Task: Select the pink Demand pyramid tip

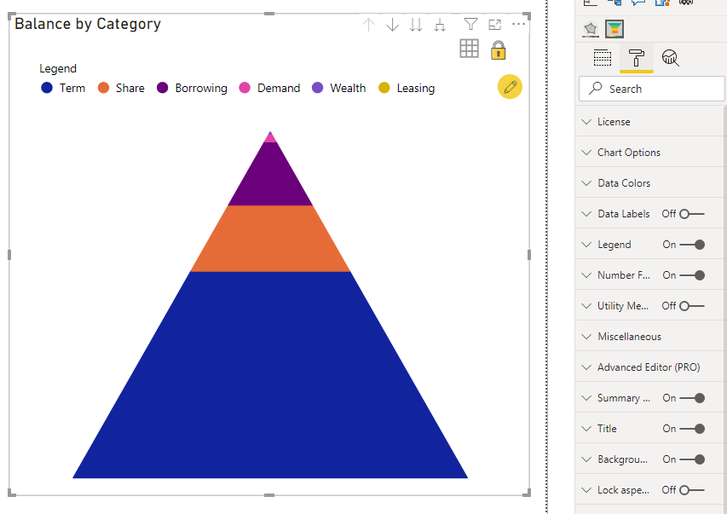Action: pyautogui.click(x=270, y=138)
